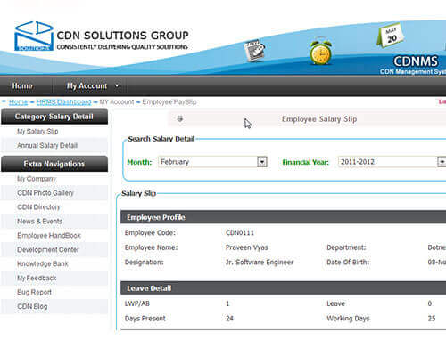
Task: Expand the My Account menu arrow
Action: [x=117, y=85]
